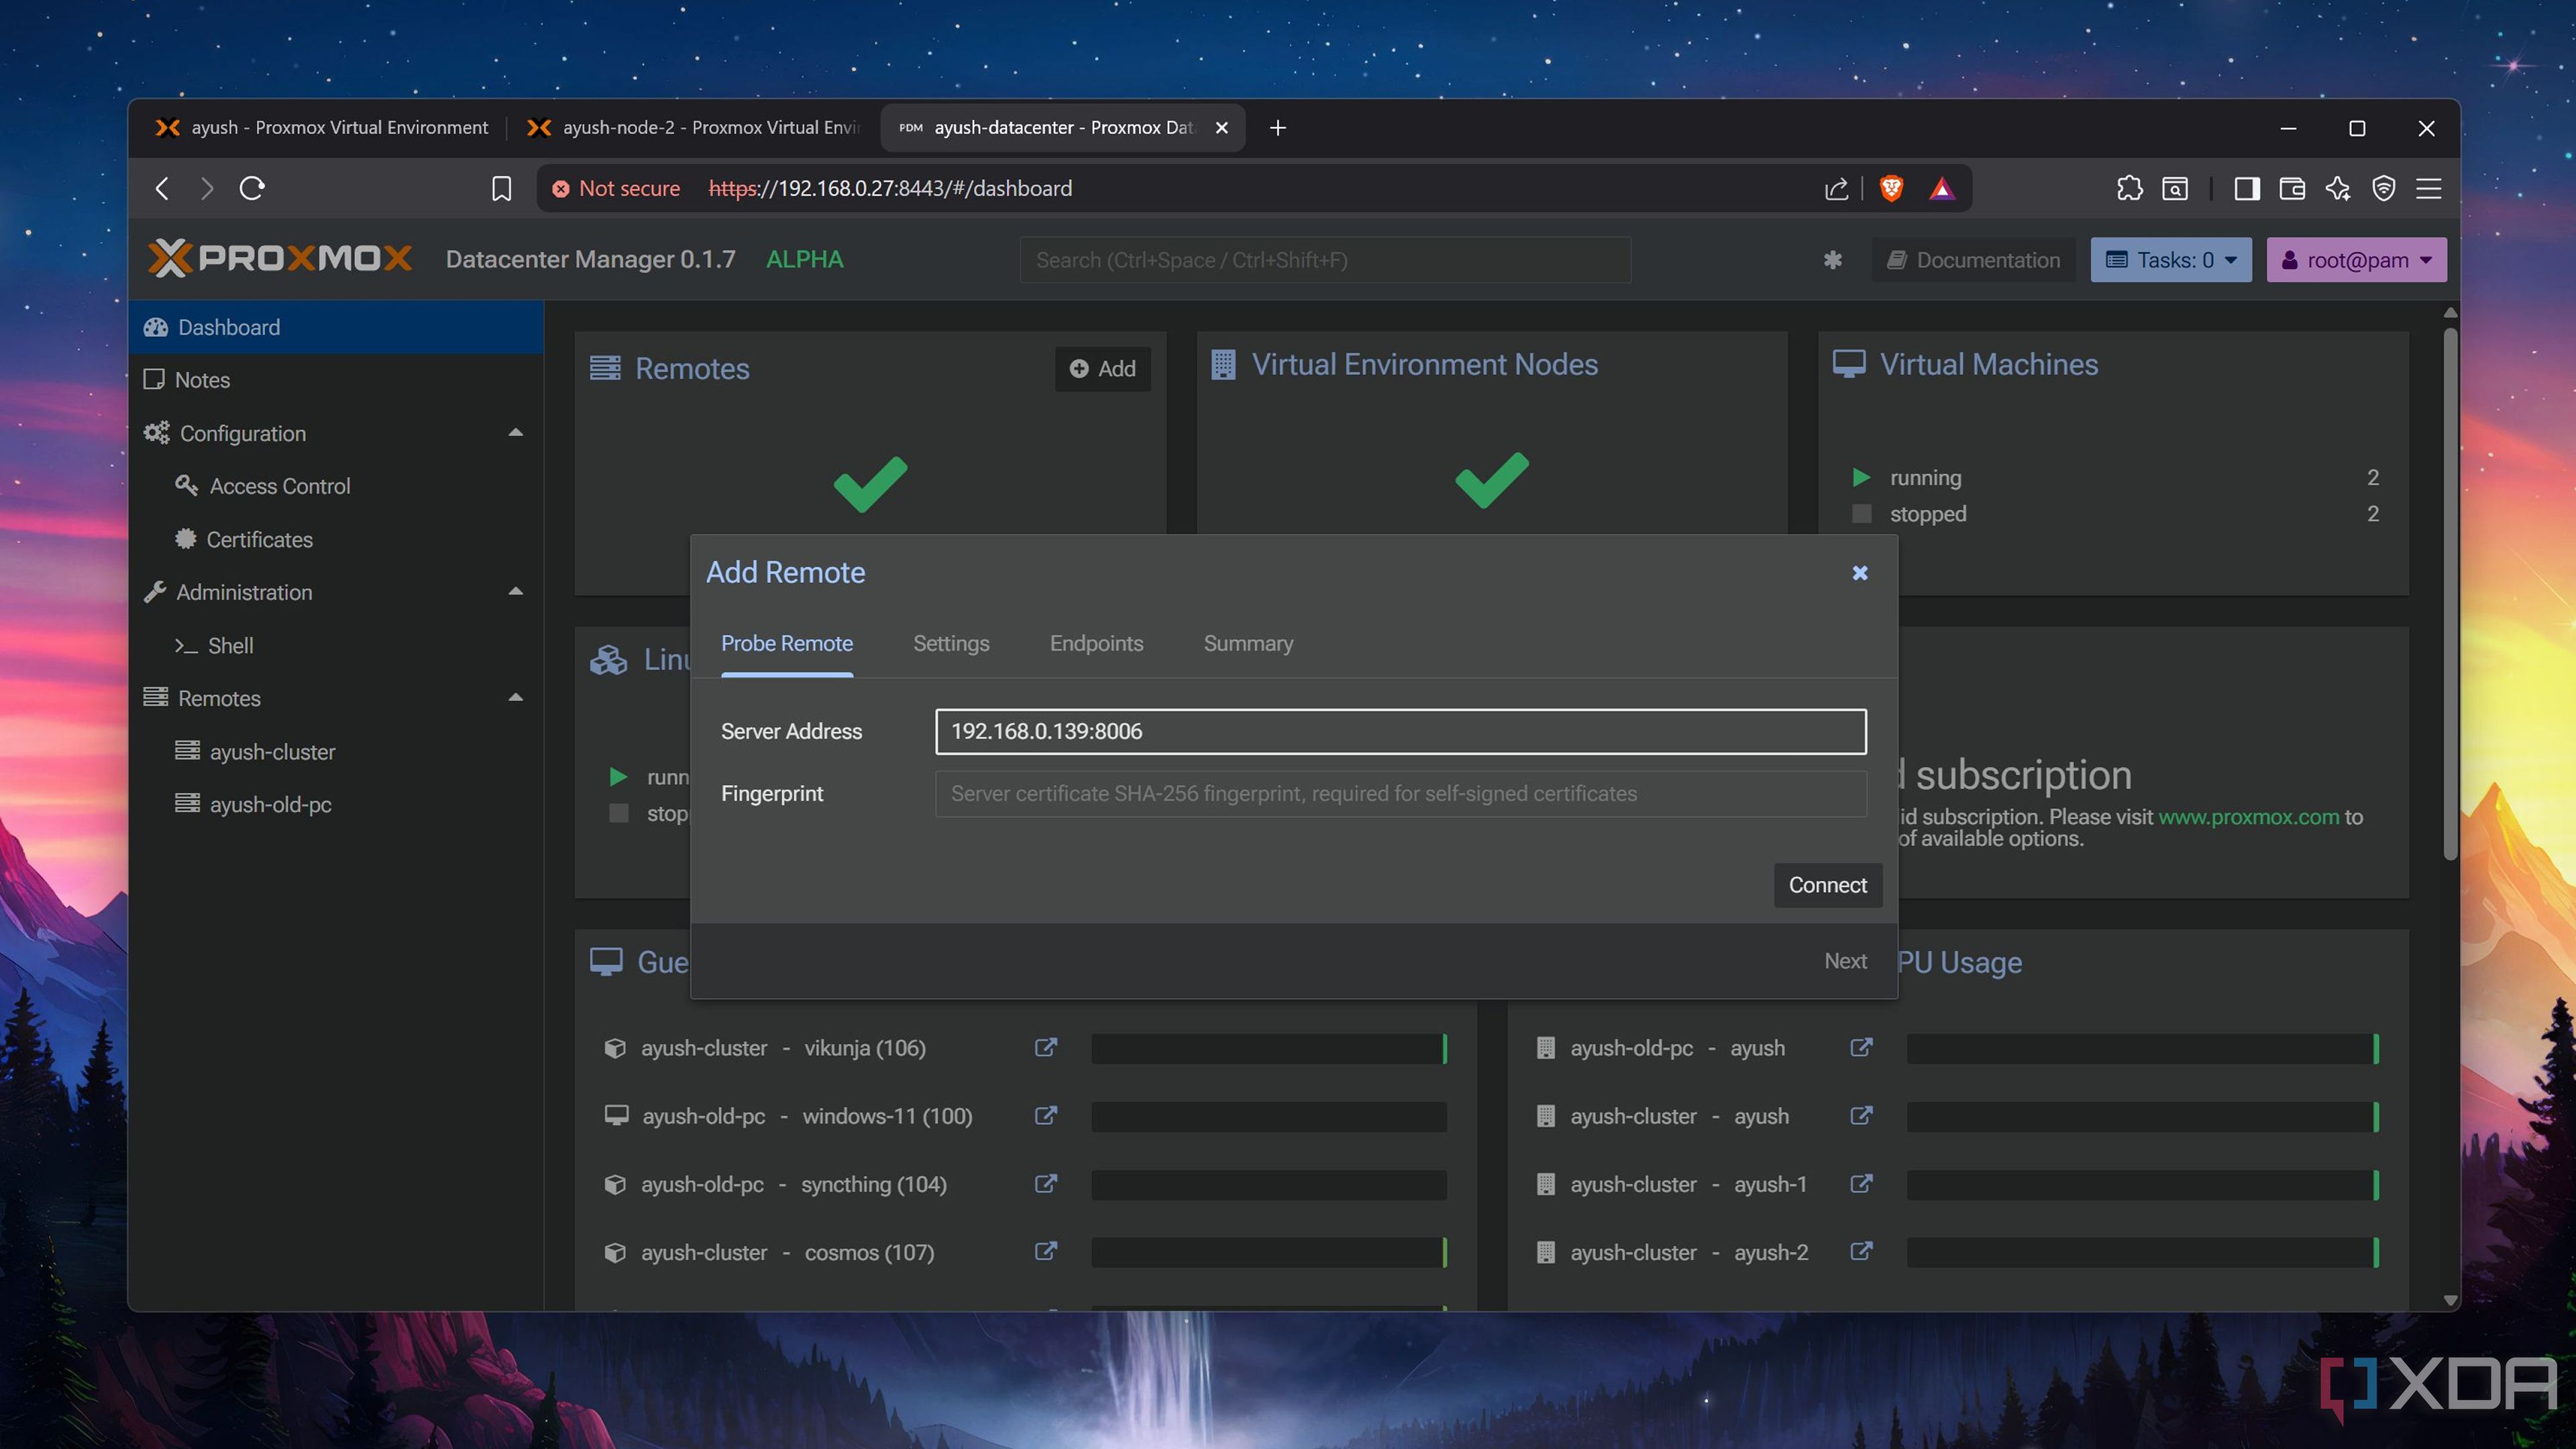
Task: Open Certificates in sidebar
Action: (336, 539)
